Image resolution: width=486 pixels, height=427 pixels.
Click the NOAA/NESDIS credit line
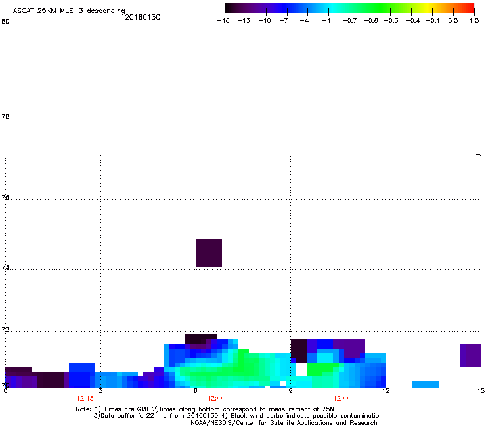click(x=284, y=423)
